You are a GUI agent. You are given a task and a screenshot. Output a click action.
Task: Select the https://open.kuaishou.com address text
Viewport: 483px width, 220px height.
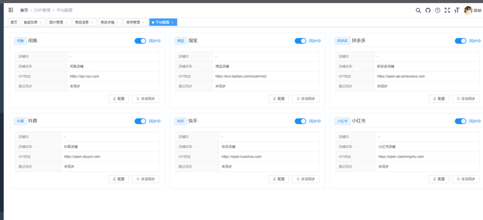pyautogui.click(x=241, y=157)
